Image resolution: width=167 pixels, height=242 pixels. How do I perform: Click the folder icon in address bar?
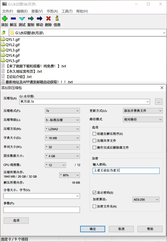tap(12, 33)
